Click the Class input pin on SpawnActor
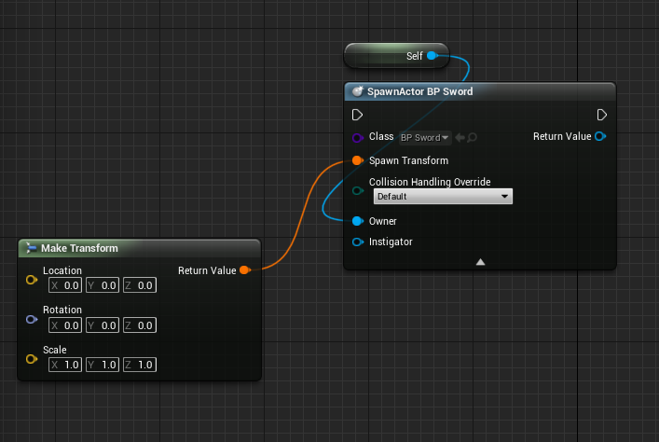Image resolution: width=659 pixels, height=442 pixels. point(357,137)
